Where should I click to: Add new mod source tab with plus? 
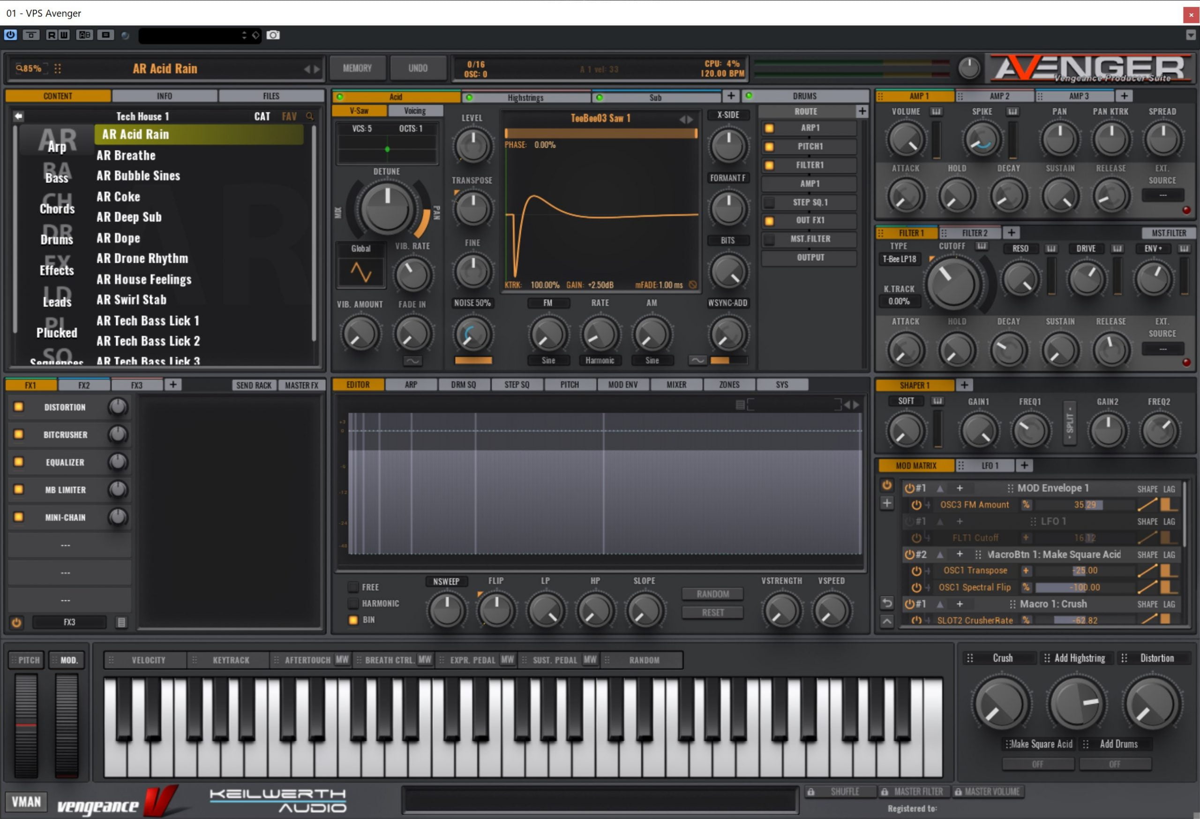tap(1024, 466)
